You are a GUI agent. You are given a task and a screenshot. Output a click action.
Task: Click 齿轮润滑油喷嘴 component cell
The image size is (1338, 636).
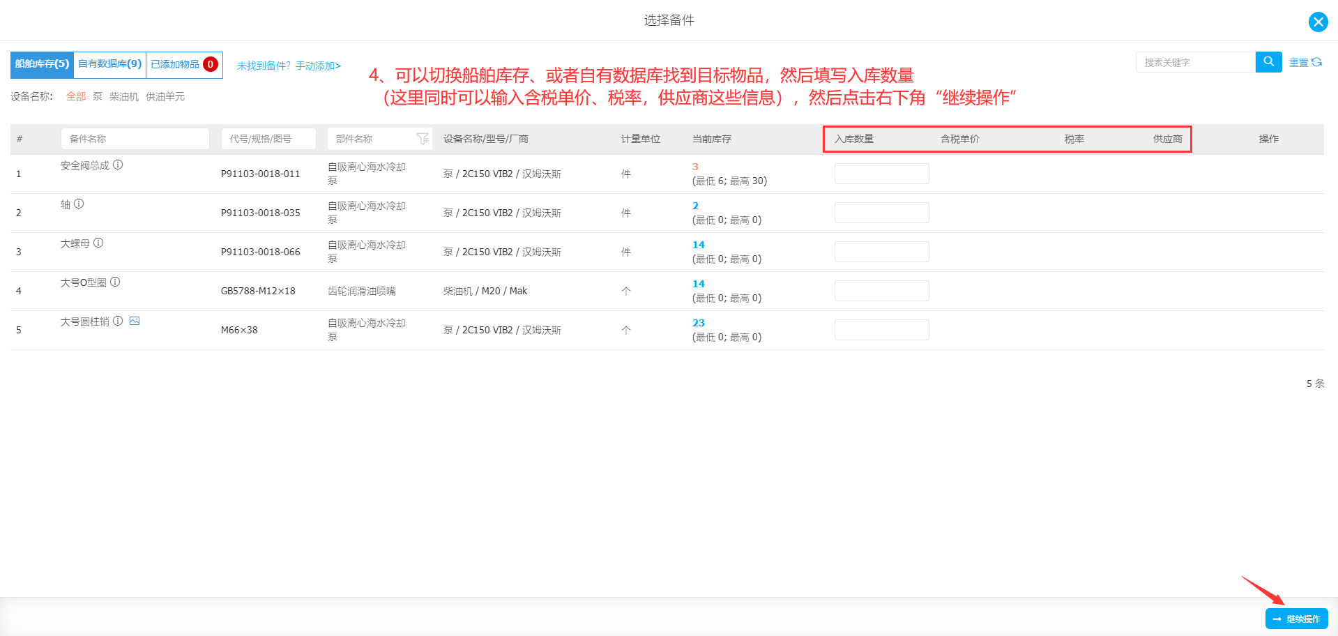(362, 291)
